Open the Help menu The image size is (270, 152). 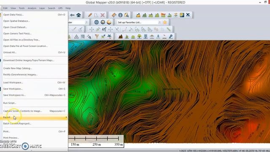68,8
